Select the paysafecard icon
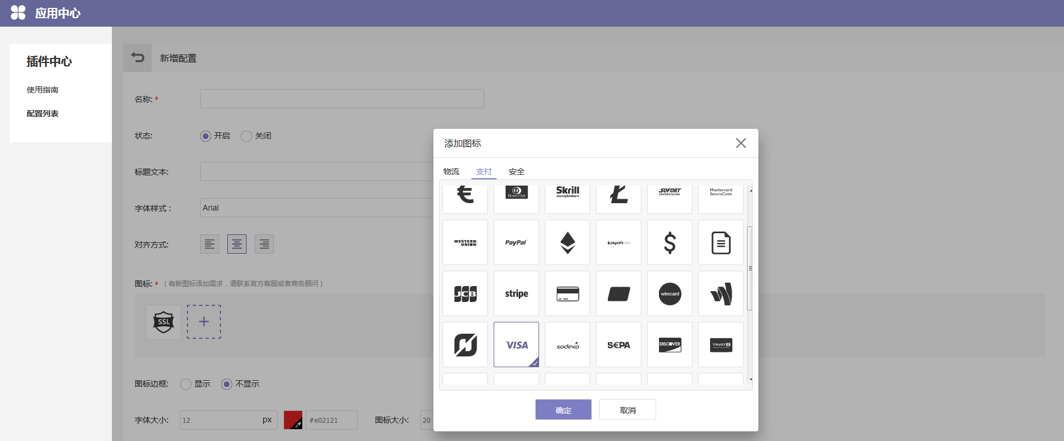The height and width of the screenshot is (441, 1064). [619, 242]
